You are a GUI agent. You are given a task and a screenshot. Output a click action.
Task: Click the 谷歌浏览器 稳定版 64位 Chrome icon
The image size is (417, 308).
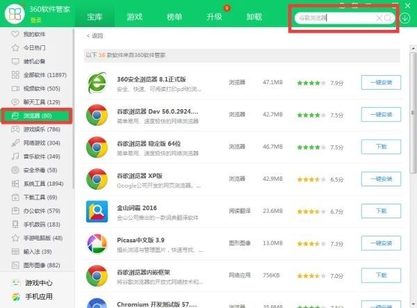(x=97, y=147)
